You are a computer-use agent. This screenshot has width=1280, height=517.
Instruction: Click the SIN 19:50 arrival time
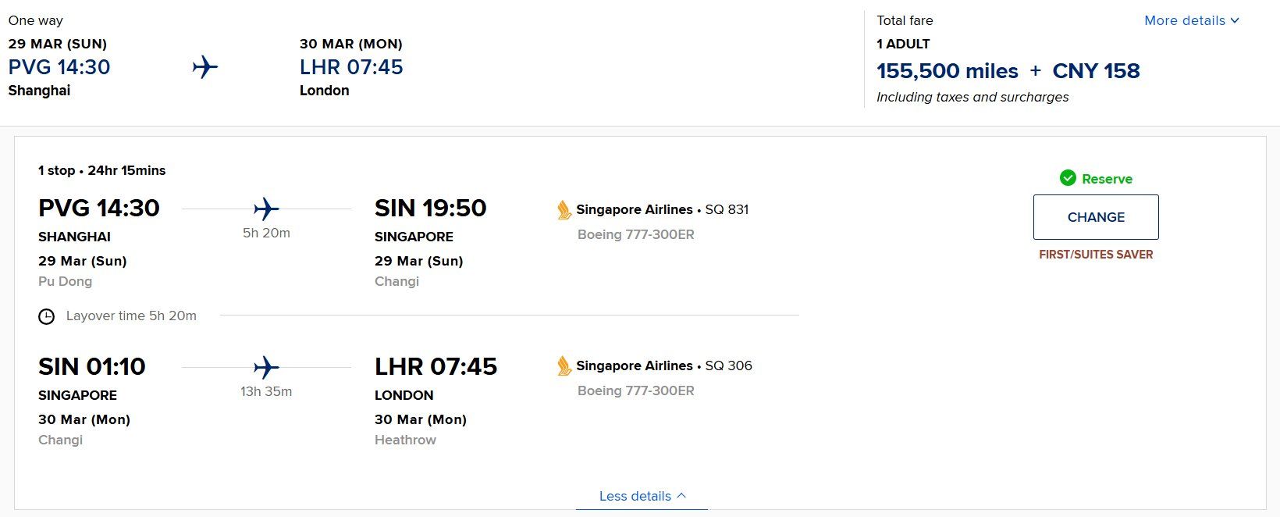430,208
